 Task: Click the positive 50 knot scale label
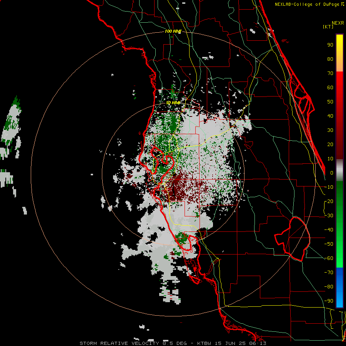tap(330, 102)
